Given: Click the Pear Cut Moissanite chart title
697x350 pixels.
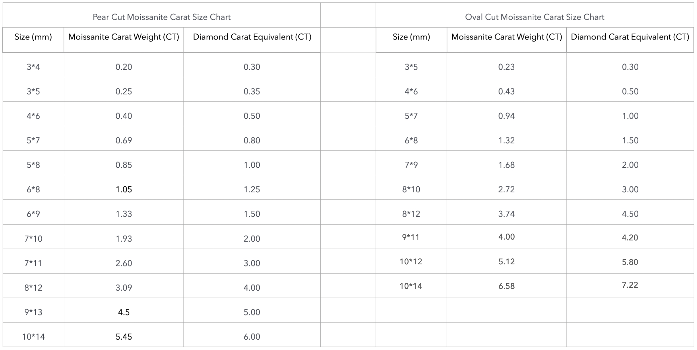Looking at the screenshot, I should (x=161, y=17).
